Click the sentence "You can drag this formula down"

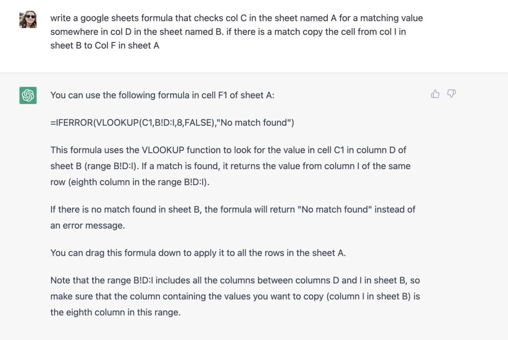coord(198,253)
